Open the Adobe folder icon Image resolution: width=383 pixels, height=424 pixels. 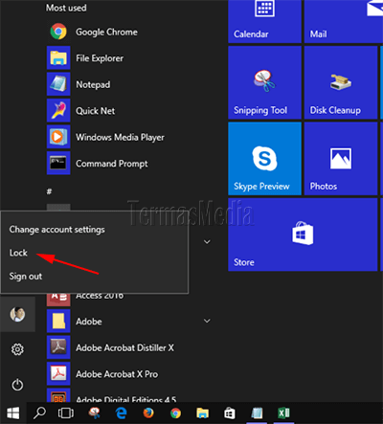pos(58,321)
